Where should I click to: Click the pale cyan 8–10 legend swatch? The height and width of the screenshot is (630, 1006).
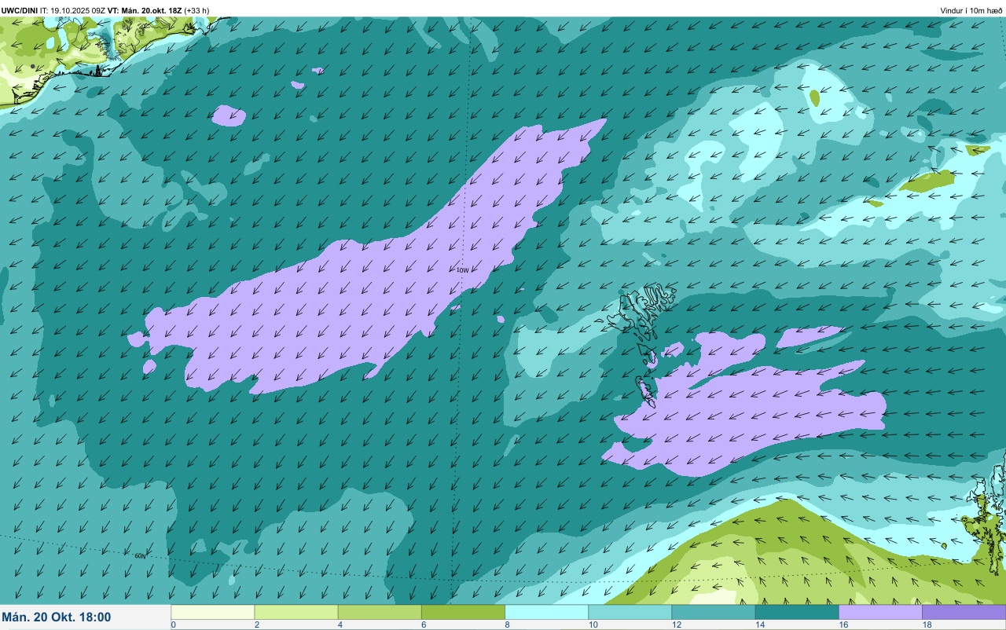tap(546, 612)
